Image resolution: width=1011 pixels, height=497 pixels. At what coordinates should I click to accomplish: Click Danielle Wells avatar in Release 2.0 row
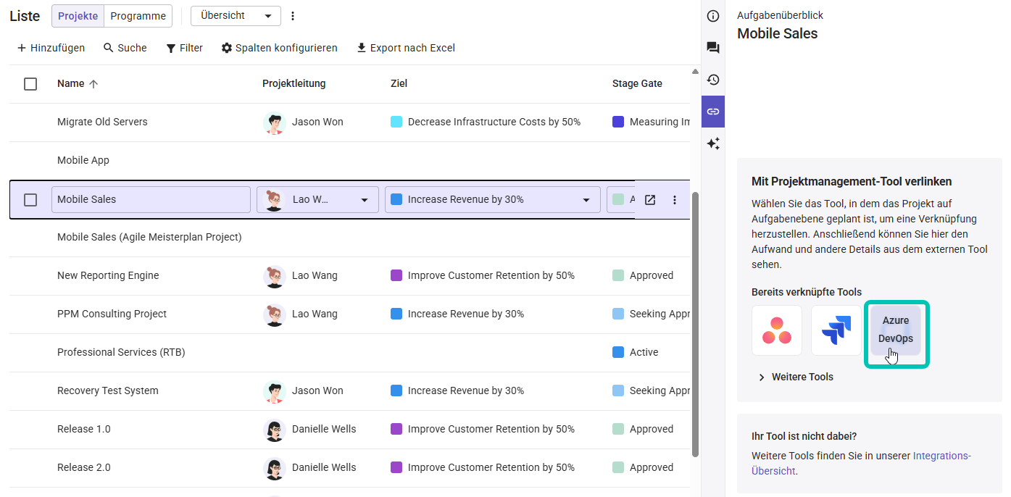pos(274,468)
